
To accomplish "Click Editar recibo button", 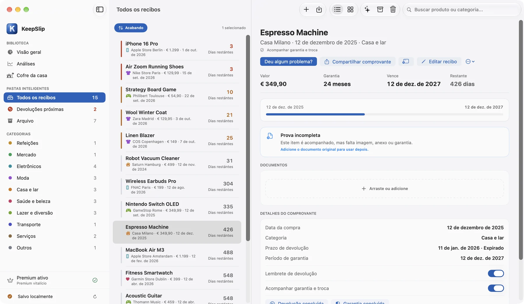I will click(x=439, y=61).
